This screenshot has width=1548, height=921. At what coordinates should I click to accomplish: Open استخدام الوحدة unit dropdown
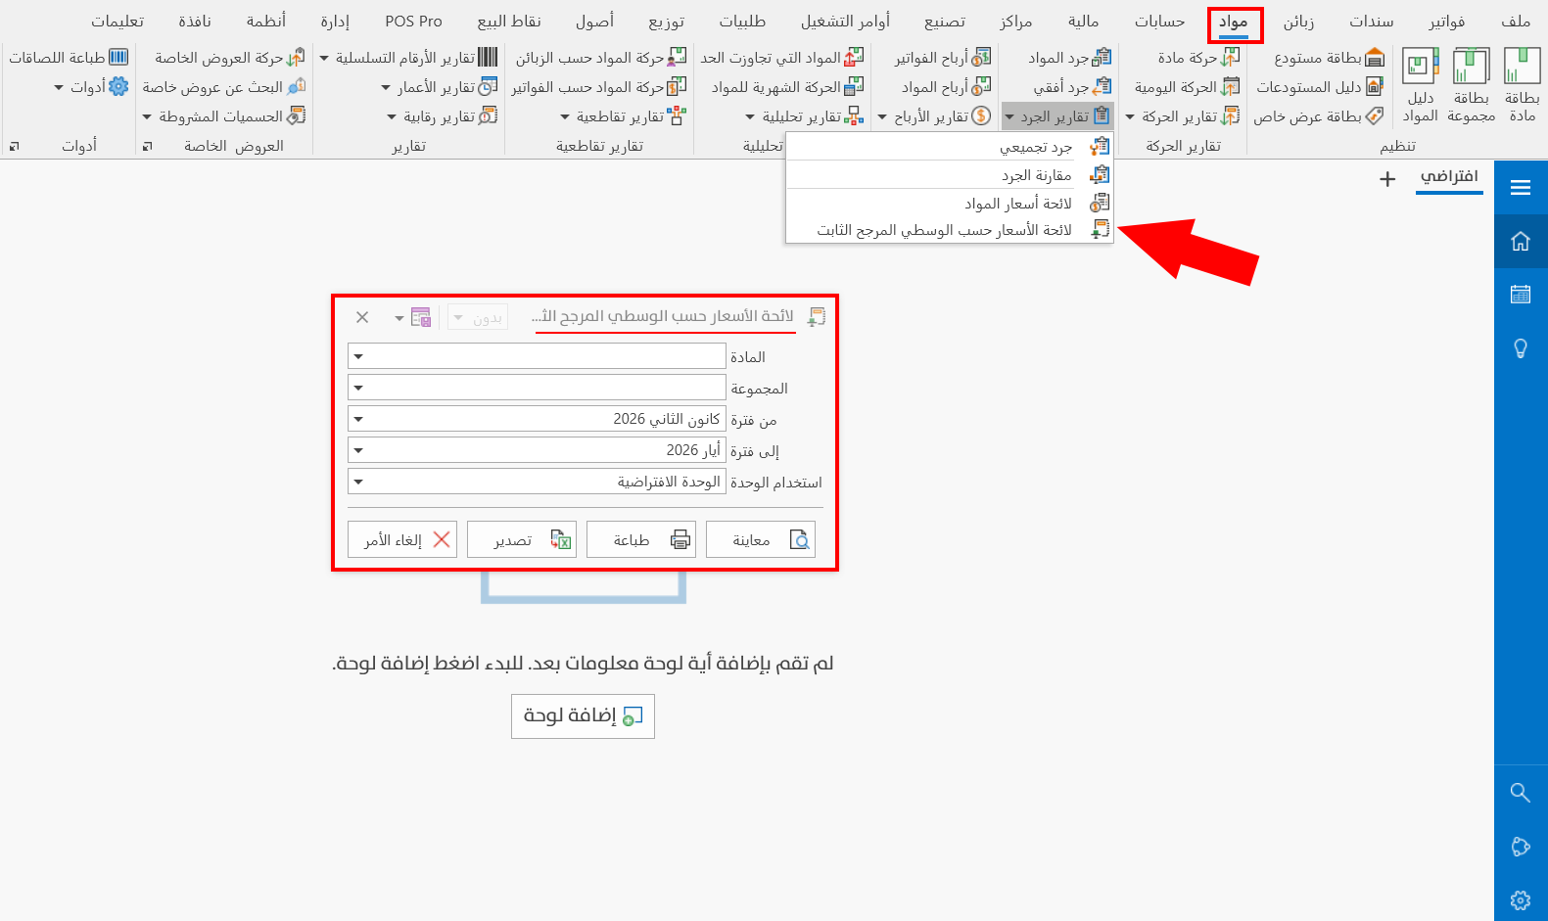[537, 482]
